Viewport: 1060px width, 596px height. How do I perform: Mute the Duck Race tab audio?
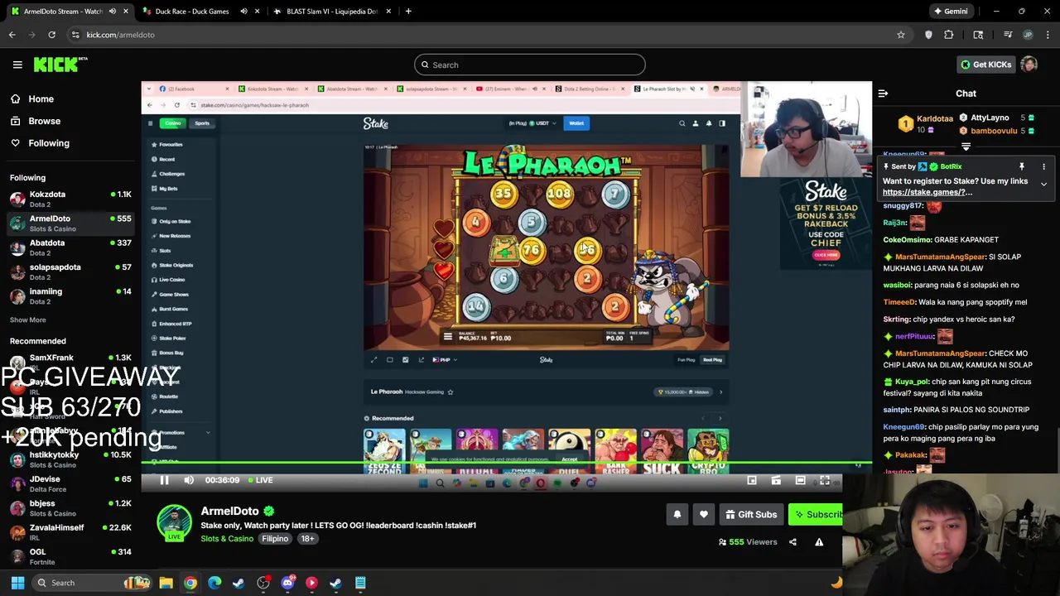[243, 12]
